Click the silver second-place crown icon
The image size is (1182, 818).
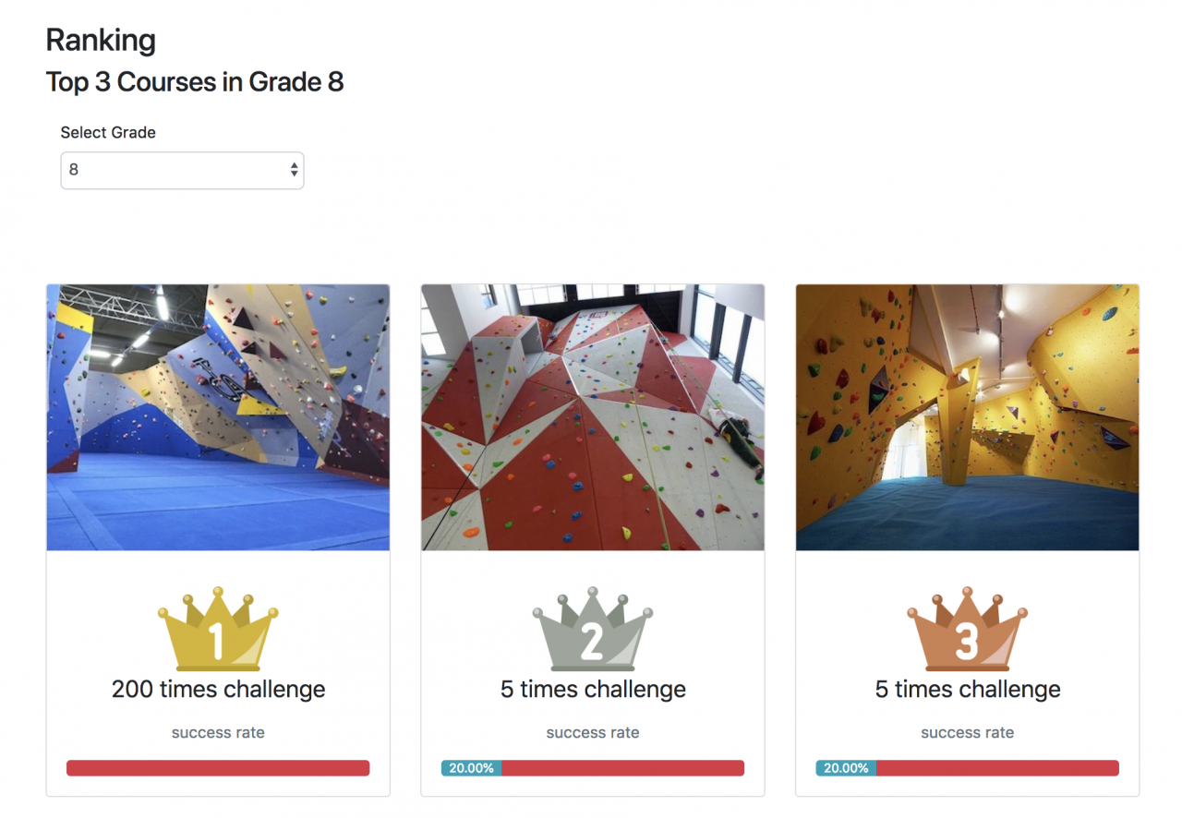pyautogui.click(x=593, y=629)
